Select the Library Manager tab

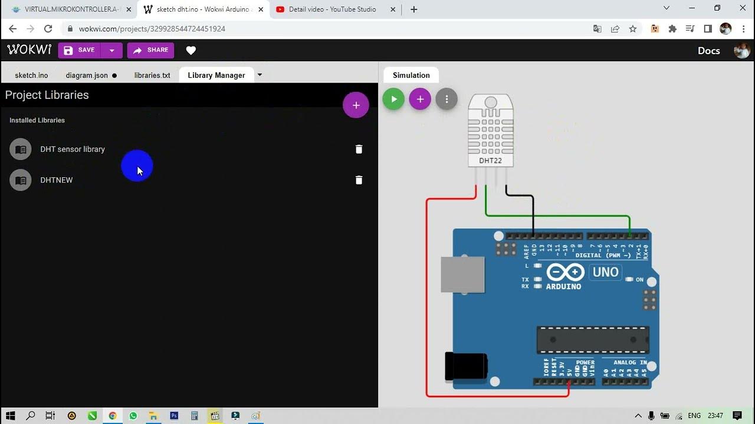(x=216, y=75)
